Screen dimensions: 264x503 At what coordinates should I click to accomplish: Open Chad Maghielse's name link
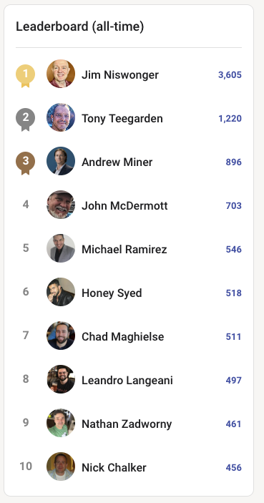123,336
